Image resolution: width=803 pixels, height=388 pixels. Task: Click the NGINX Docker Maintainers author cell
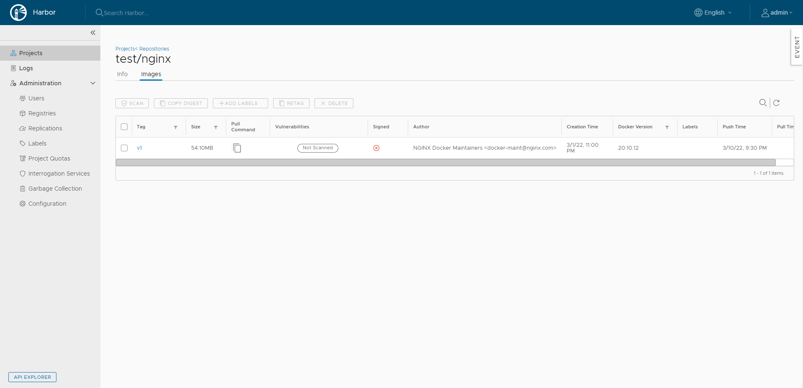pos(485,148)
